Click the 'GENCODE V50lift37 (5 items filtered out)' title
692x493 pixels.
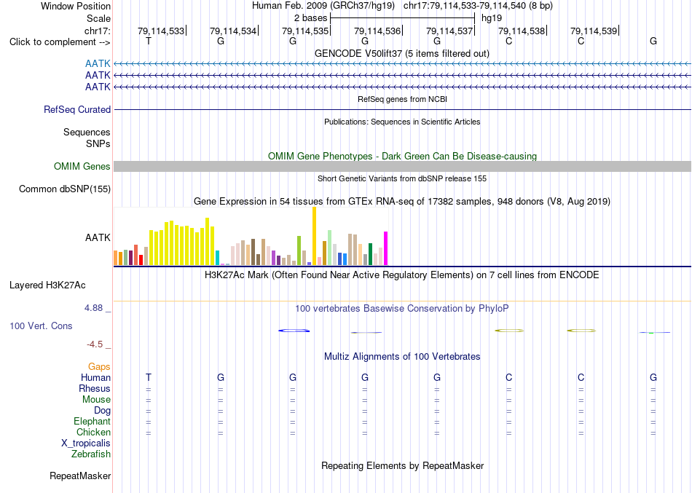pos(402,53)
